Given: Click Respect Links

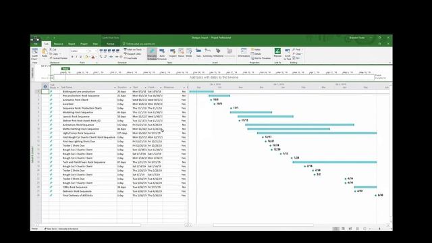Looking at the screenshot, I should coord(132,54).
